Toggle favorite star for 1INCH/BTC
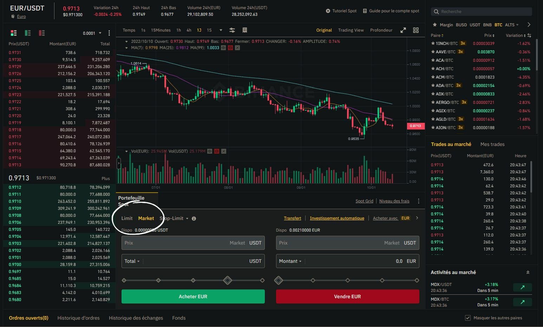Image resolution: width=543 pixels, height=327 pixels. click(433, 44)
